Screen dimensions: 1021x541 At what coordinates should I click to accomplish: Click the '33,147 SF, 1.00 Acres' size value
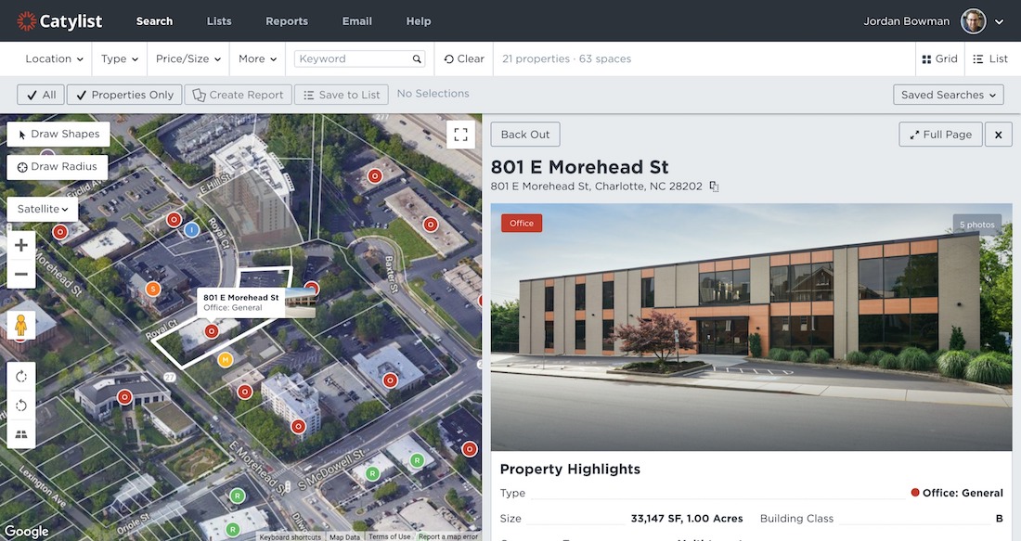(x=687, y=519)
